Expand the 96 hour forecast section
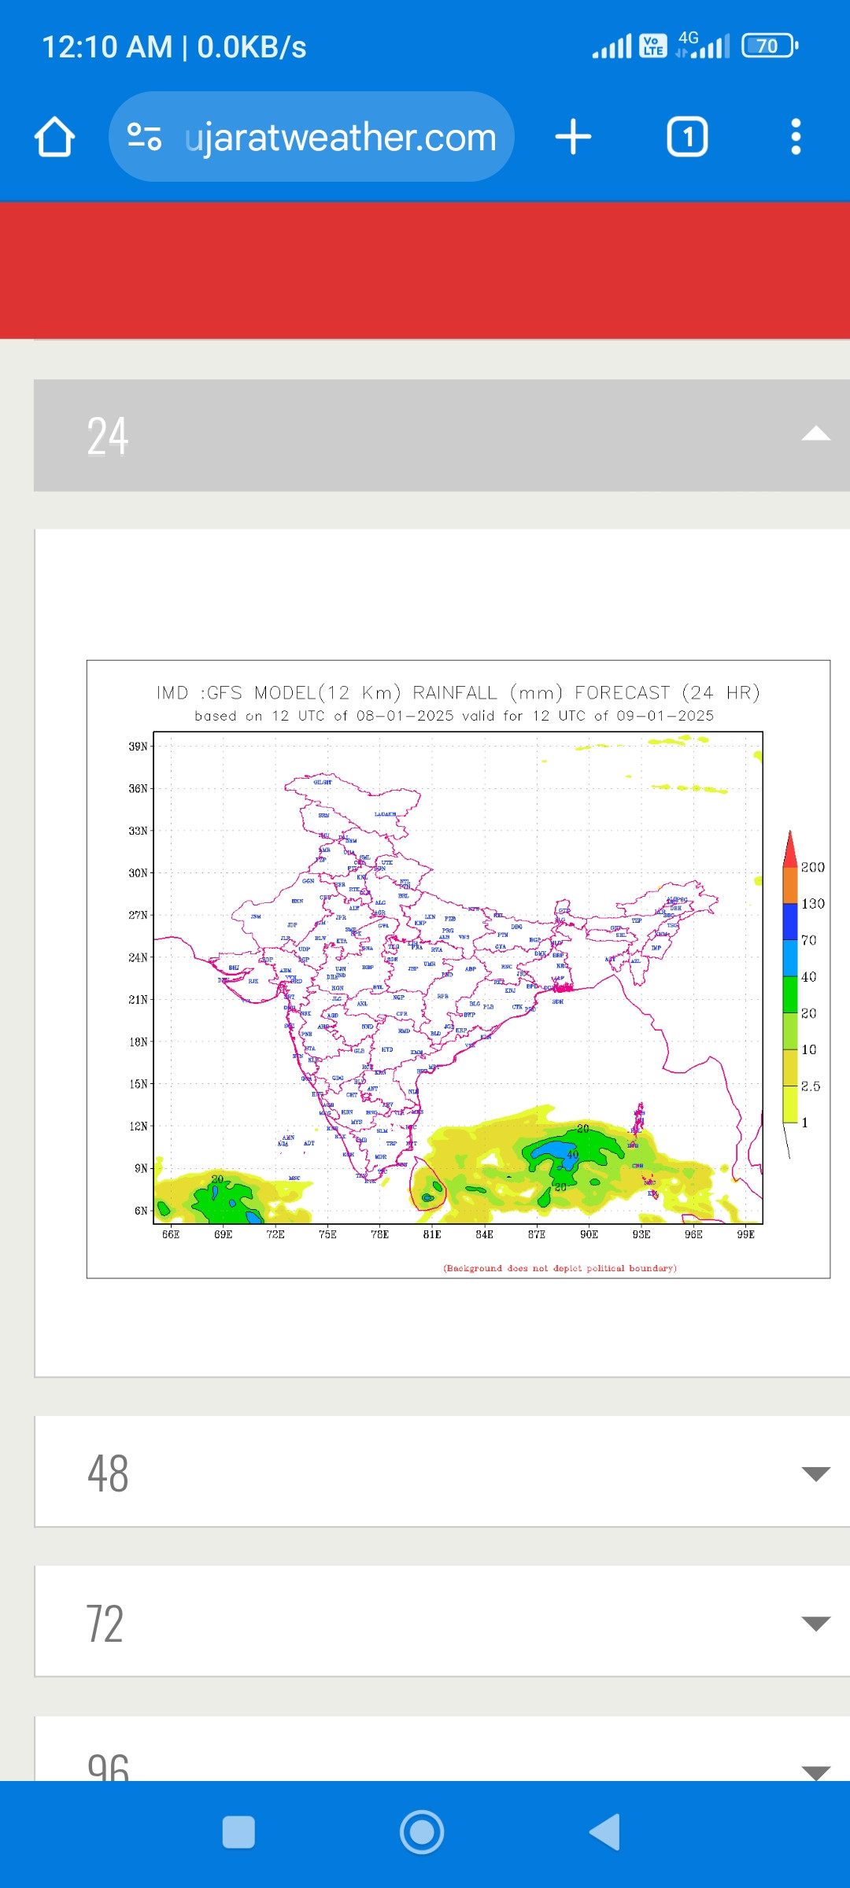 coord(815,1772)
